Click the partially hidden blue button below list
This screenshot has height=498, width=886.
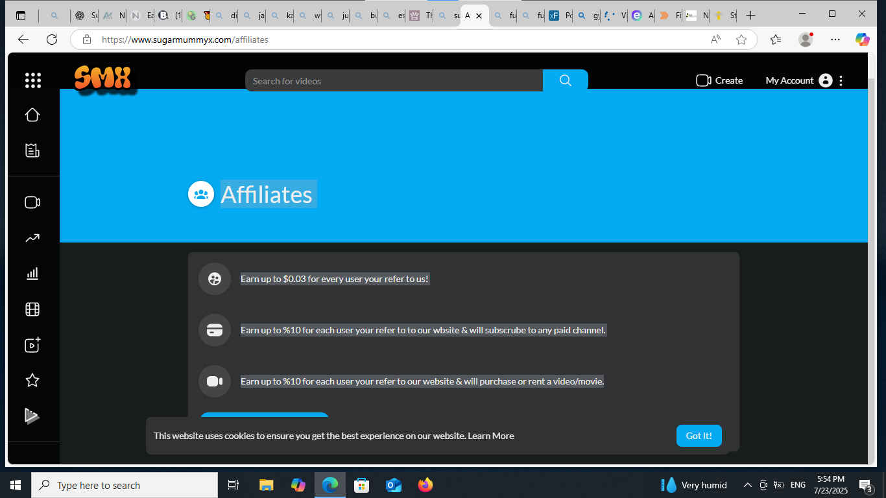tap(265, 415)
